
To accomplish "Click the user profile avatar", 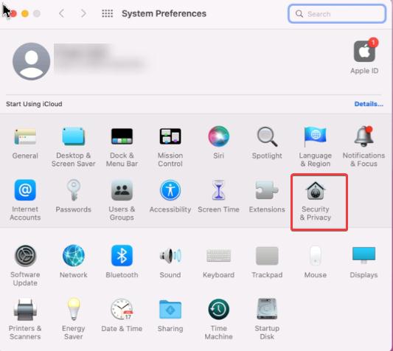I will click(31, 61).
